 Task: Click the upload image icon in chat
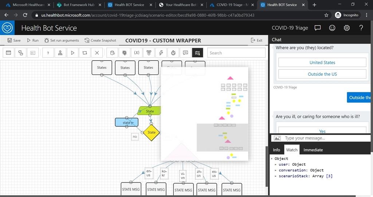pyautogui.click(x=277, y=138)
